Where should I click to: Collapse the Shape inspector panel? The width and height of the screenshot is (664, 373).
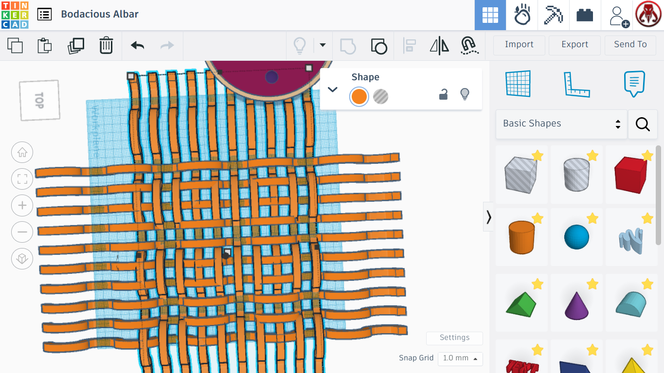tap(333, 89)
